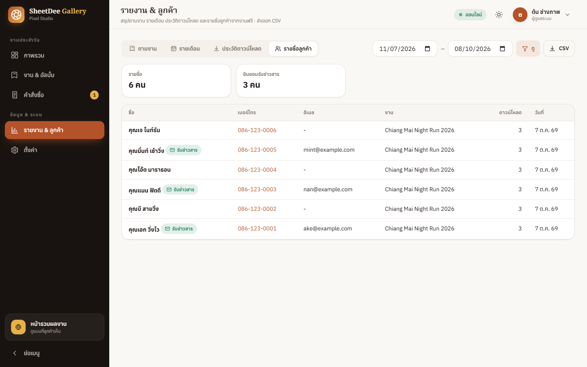
Task: Click the email ake@example.com
Action: pos(328,229)
